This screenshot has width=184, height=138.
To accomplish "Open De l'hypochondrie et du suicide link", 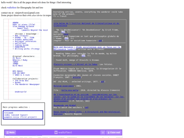I will point(89,98).
